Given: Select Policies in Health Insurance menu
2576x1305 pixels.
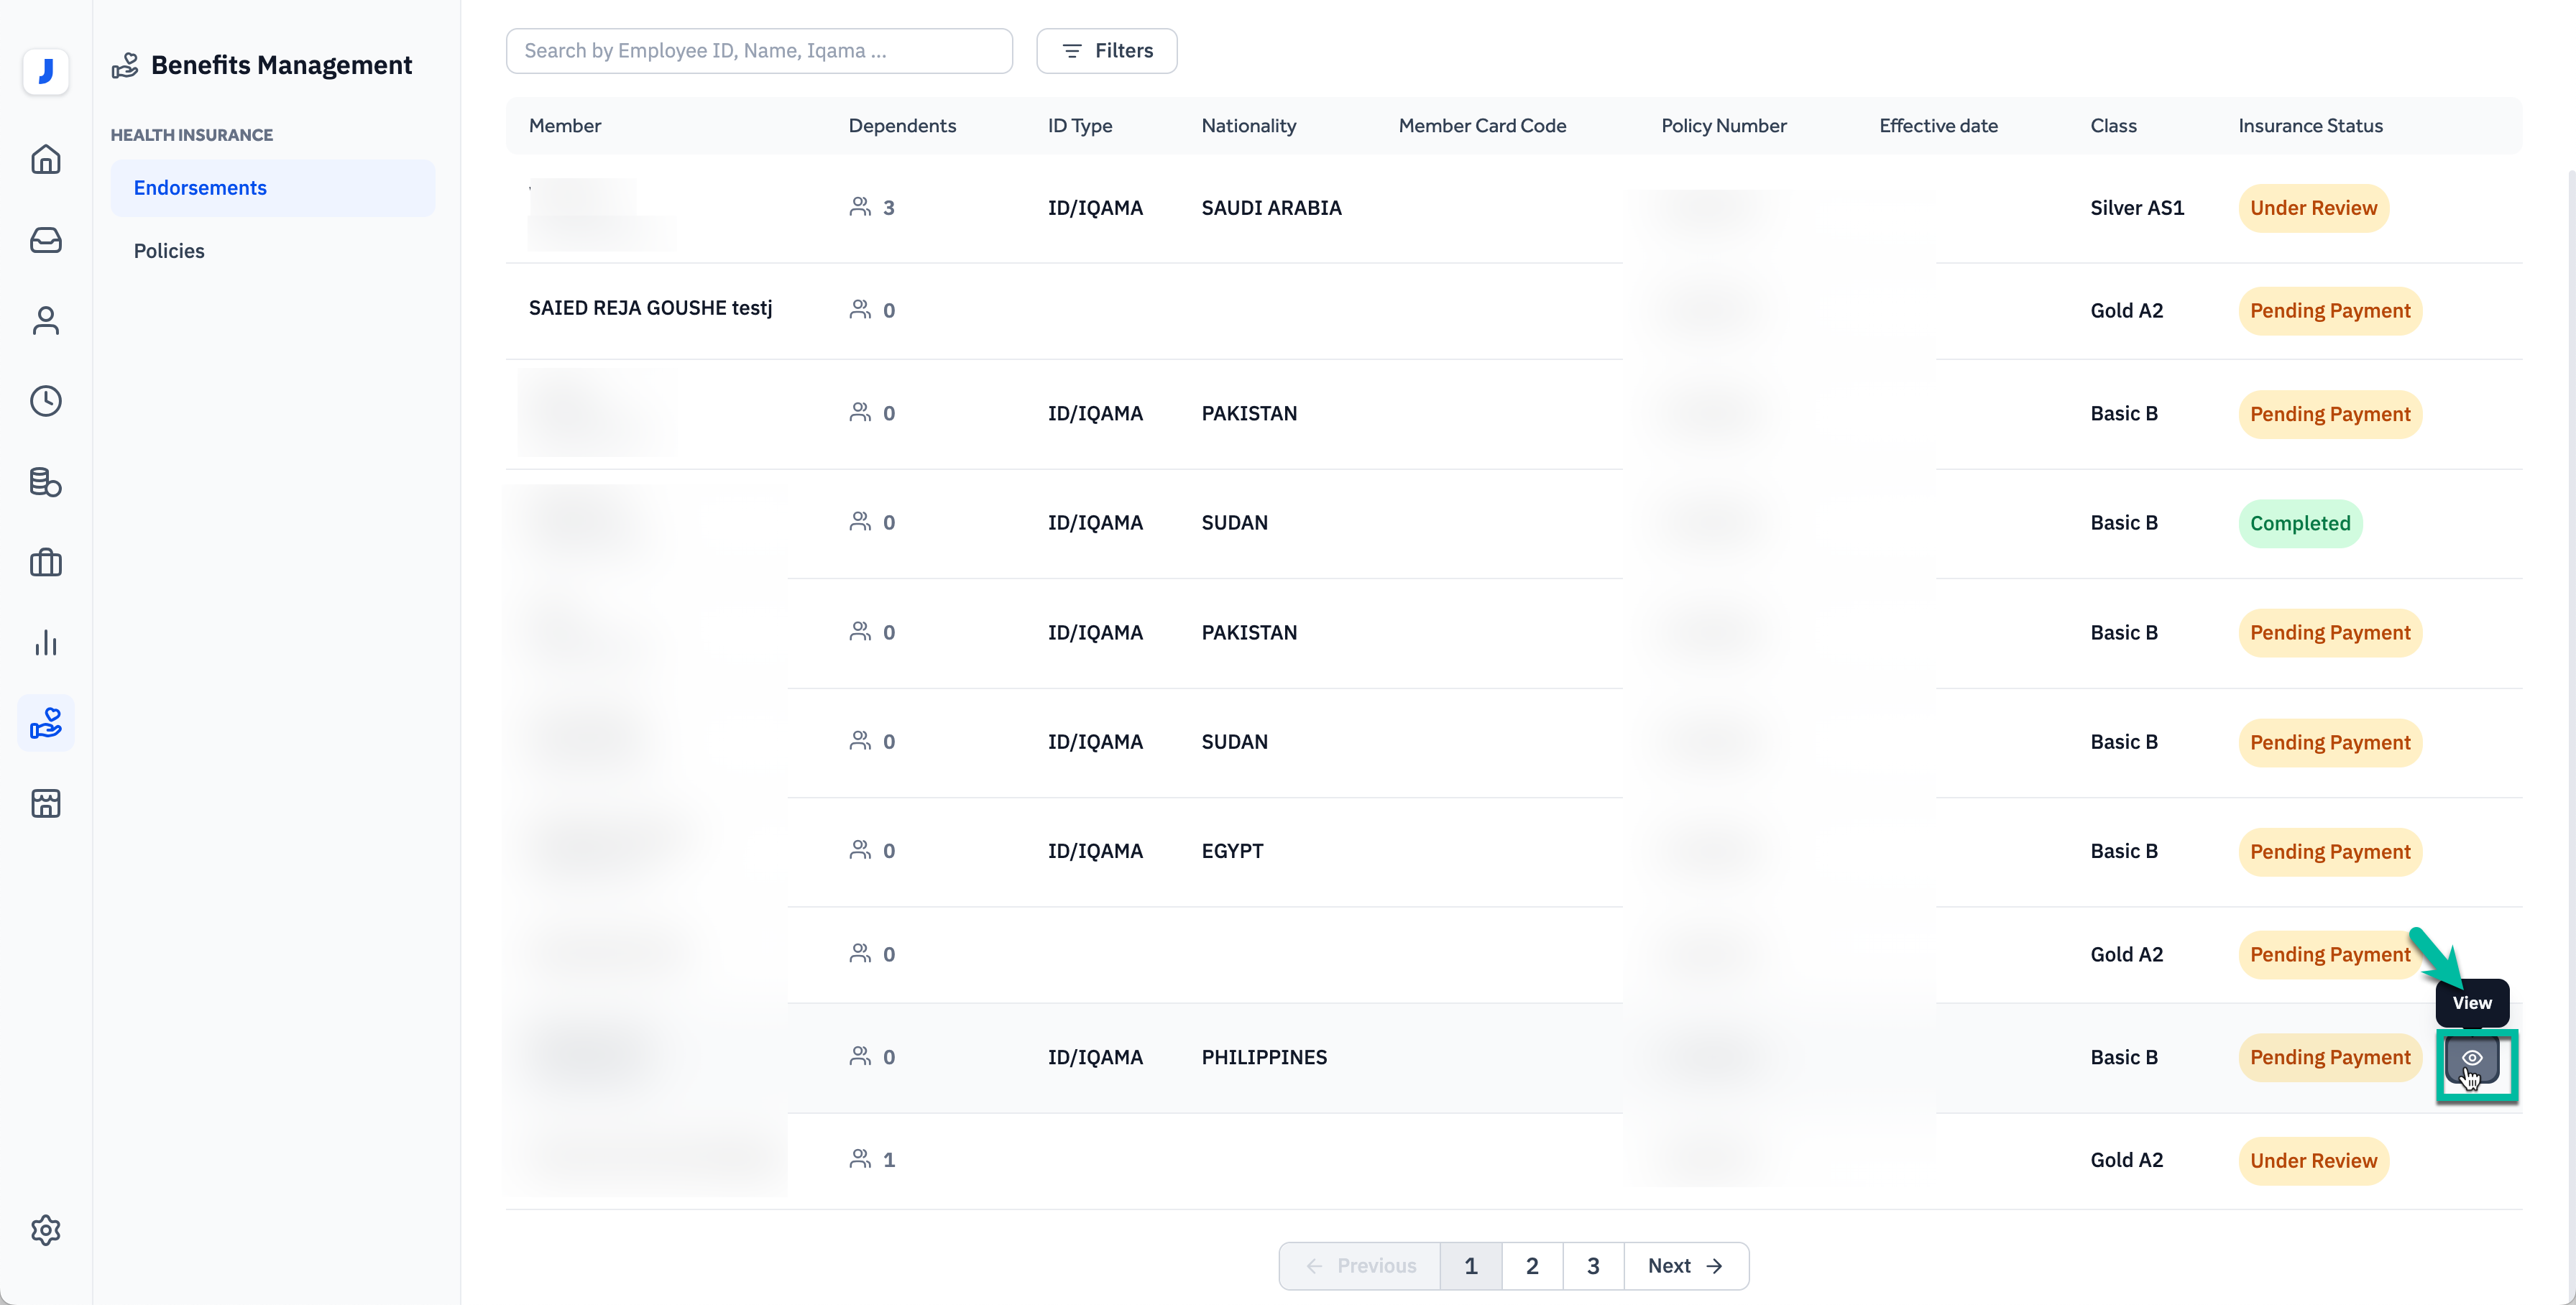Looking at the screenshot, I should [x=169, y=251].
